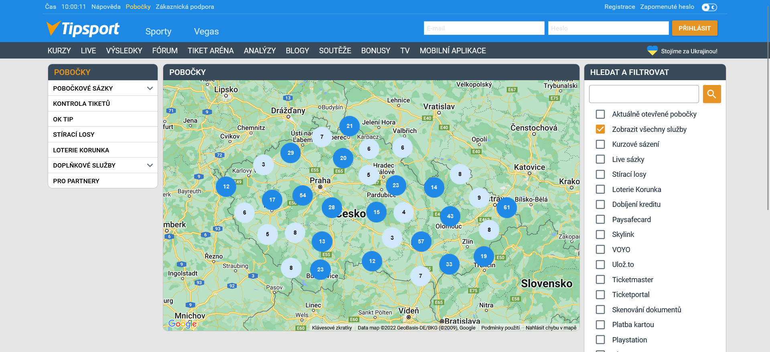
Task: Check Stírací losy filter
Action: coord(600,174)
